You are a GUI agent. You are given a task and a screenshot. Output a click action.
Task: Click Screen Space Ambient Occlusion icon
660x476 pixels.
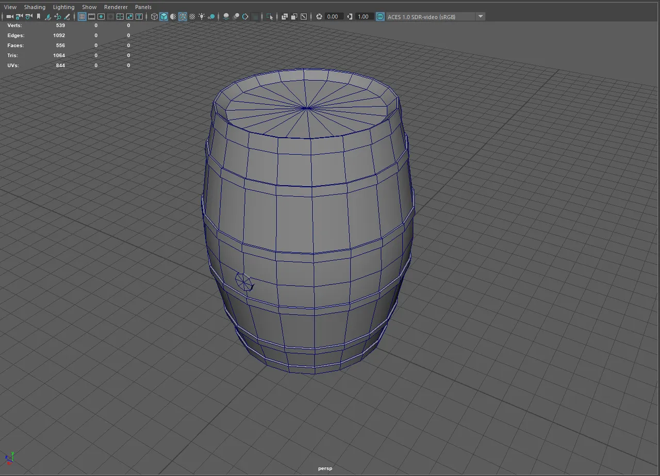[226, 17]
